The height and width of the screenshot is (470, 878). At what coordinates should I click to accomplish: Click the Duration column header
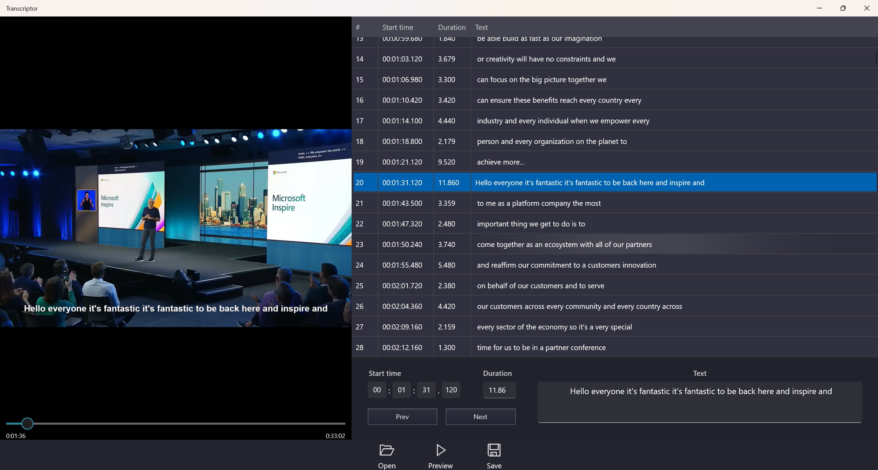(452, 27)
